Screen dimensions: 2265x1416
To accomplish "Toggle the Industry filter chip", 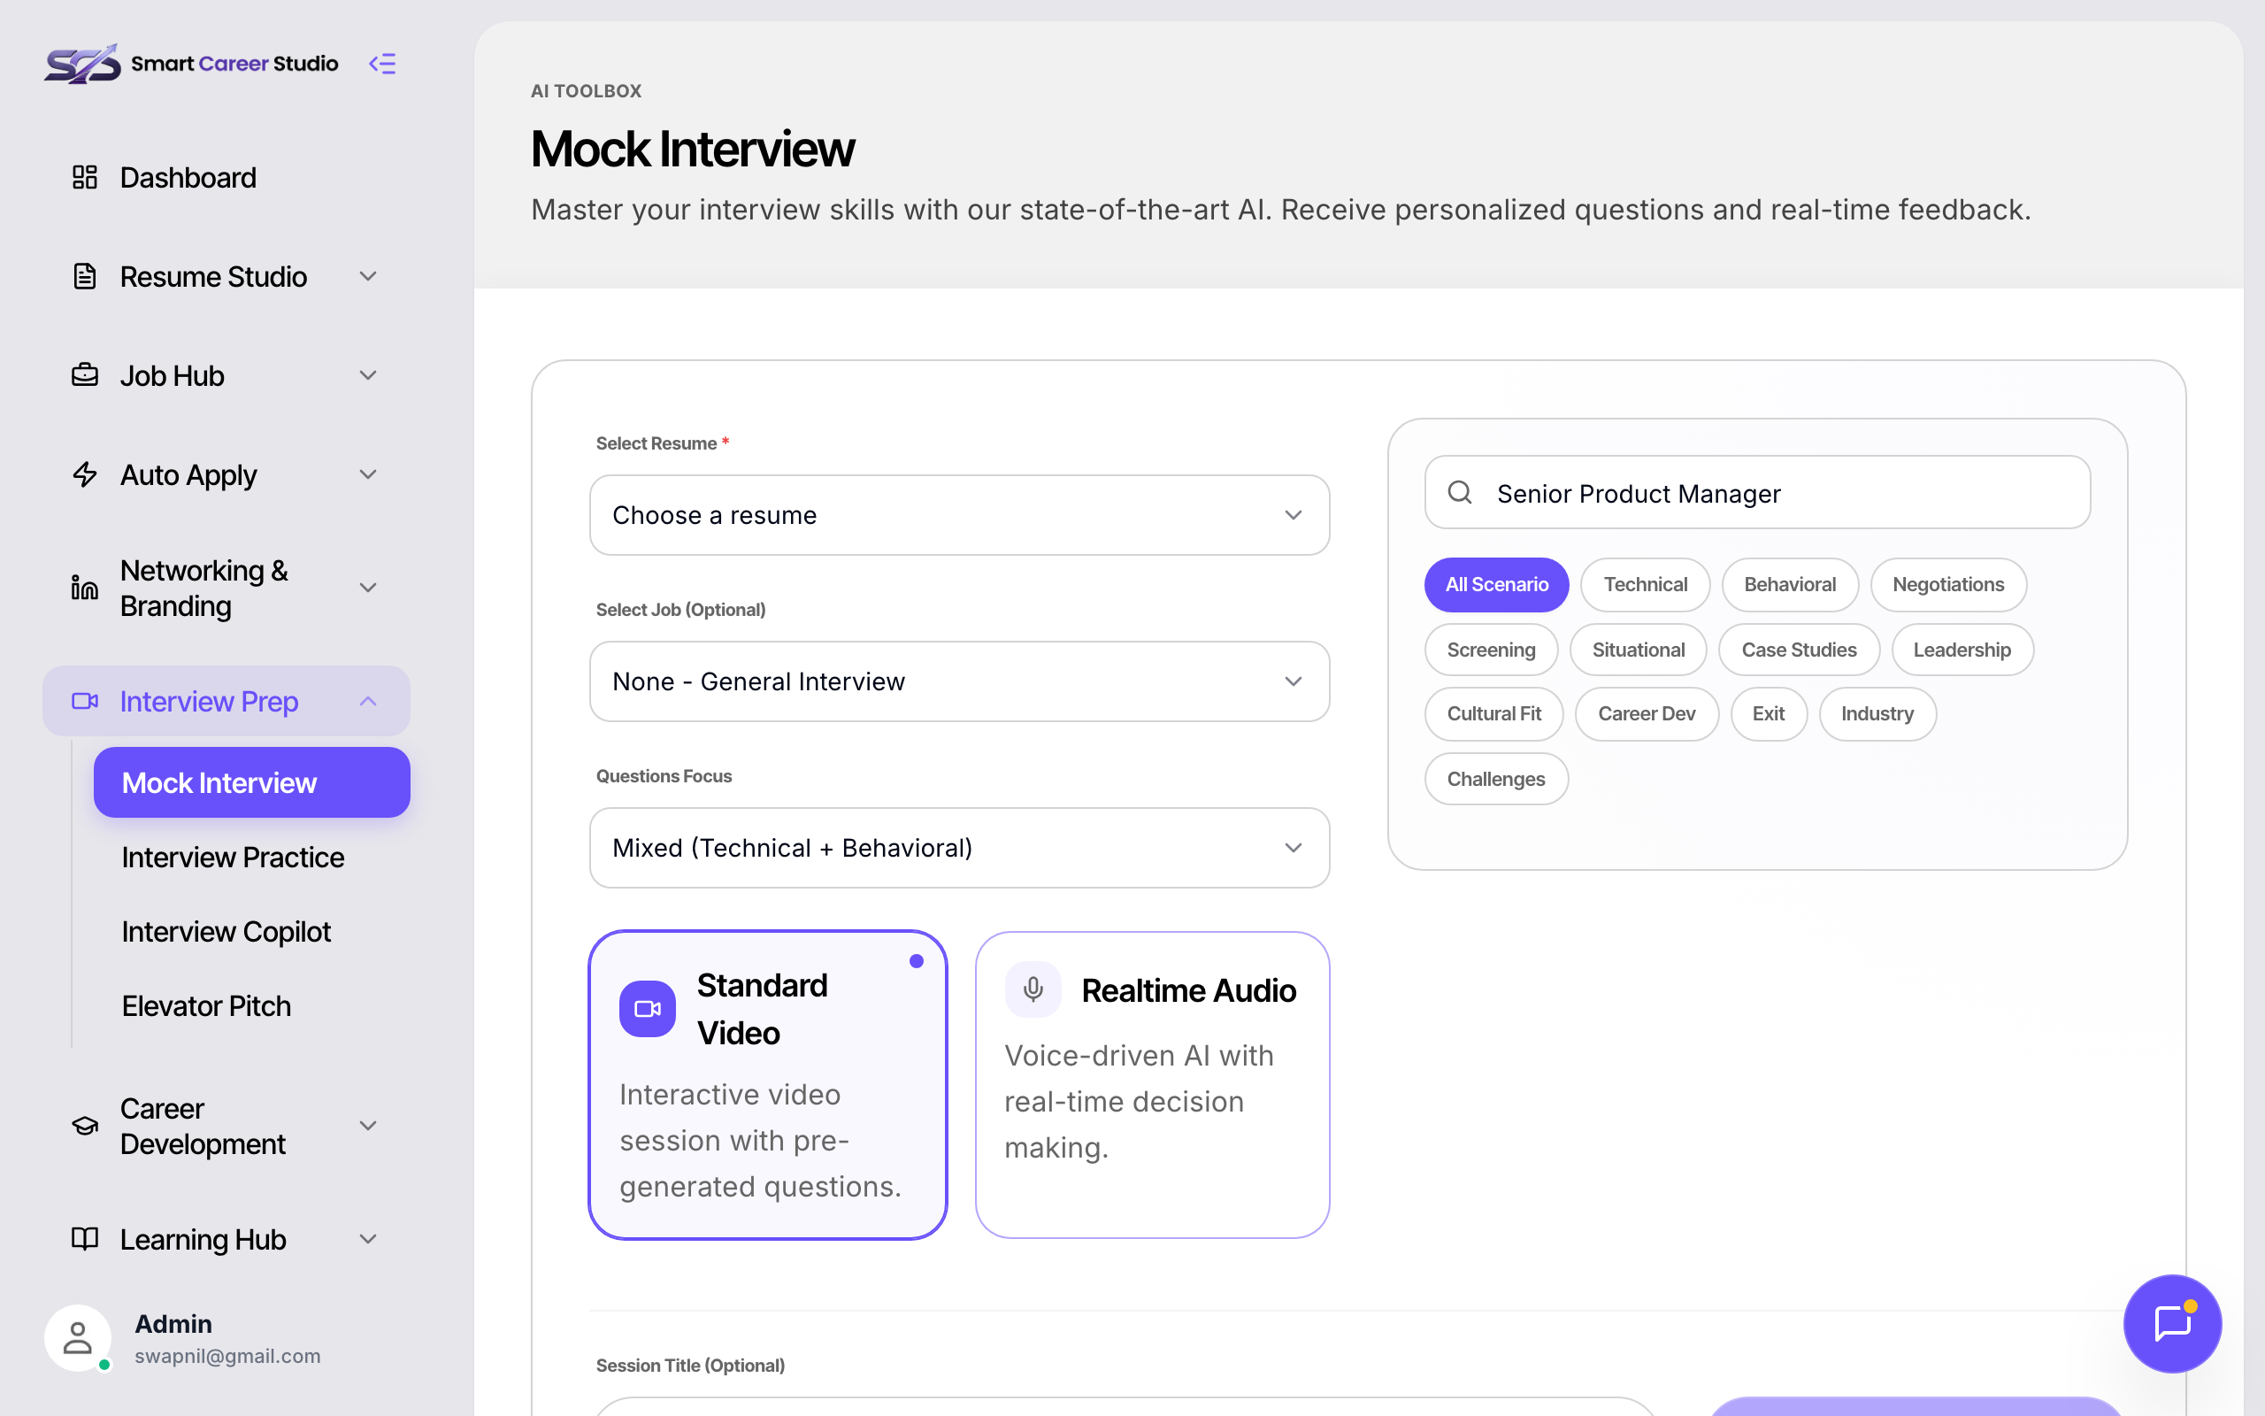I will pos(1877,713).
